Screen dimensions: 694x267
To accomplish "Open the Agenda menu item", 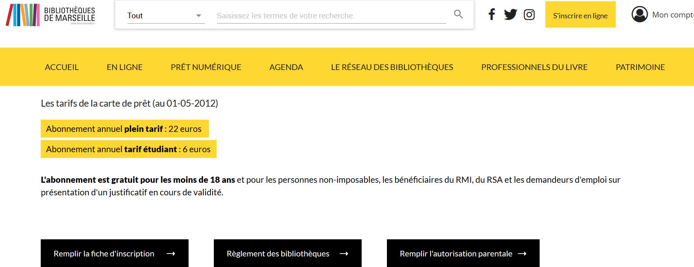I will tap(286, 67).
